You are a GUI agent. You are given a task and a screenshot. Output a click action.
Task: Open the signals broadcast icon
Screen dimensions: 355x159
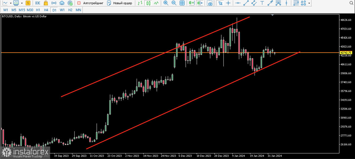pyautogui.click(x=54, y=3)
